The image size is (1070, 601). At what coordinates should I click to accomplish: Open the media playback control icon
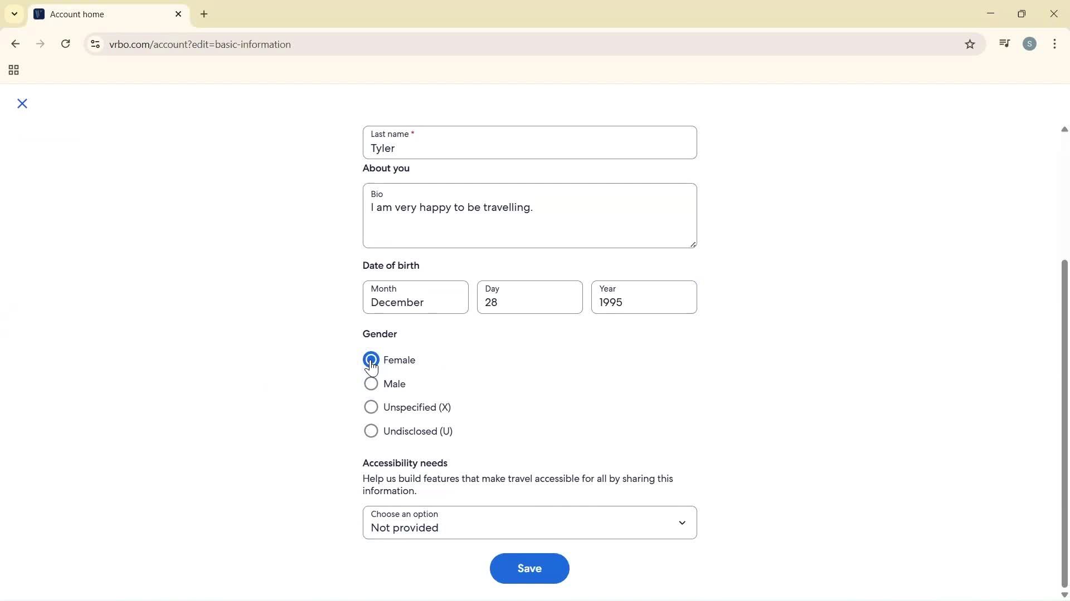[1004, 43]
